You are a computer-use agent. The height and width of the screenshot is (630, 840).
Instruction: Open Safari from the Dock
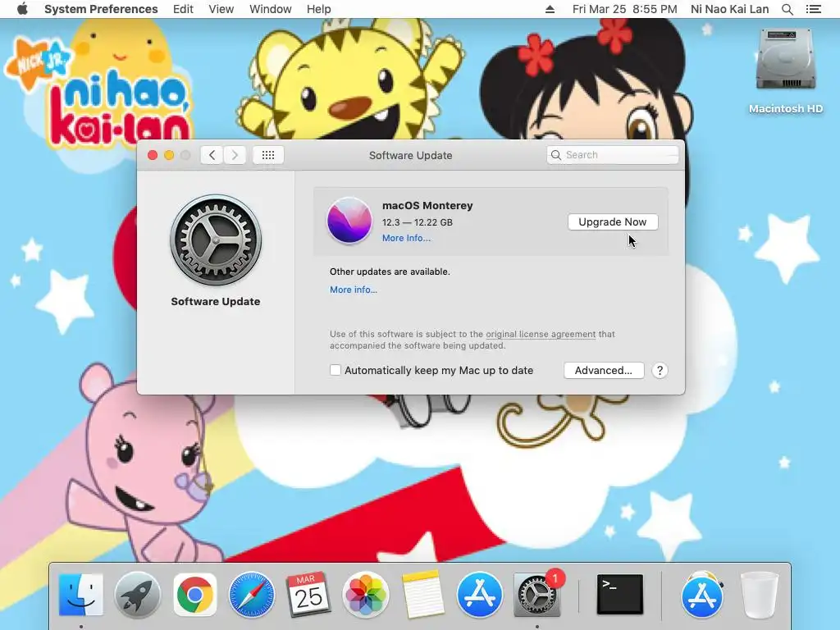coord(252,595)
